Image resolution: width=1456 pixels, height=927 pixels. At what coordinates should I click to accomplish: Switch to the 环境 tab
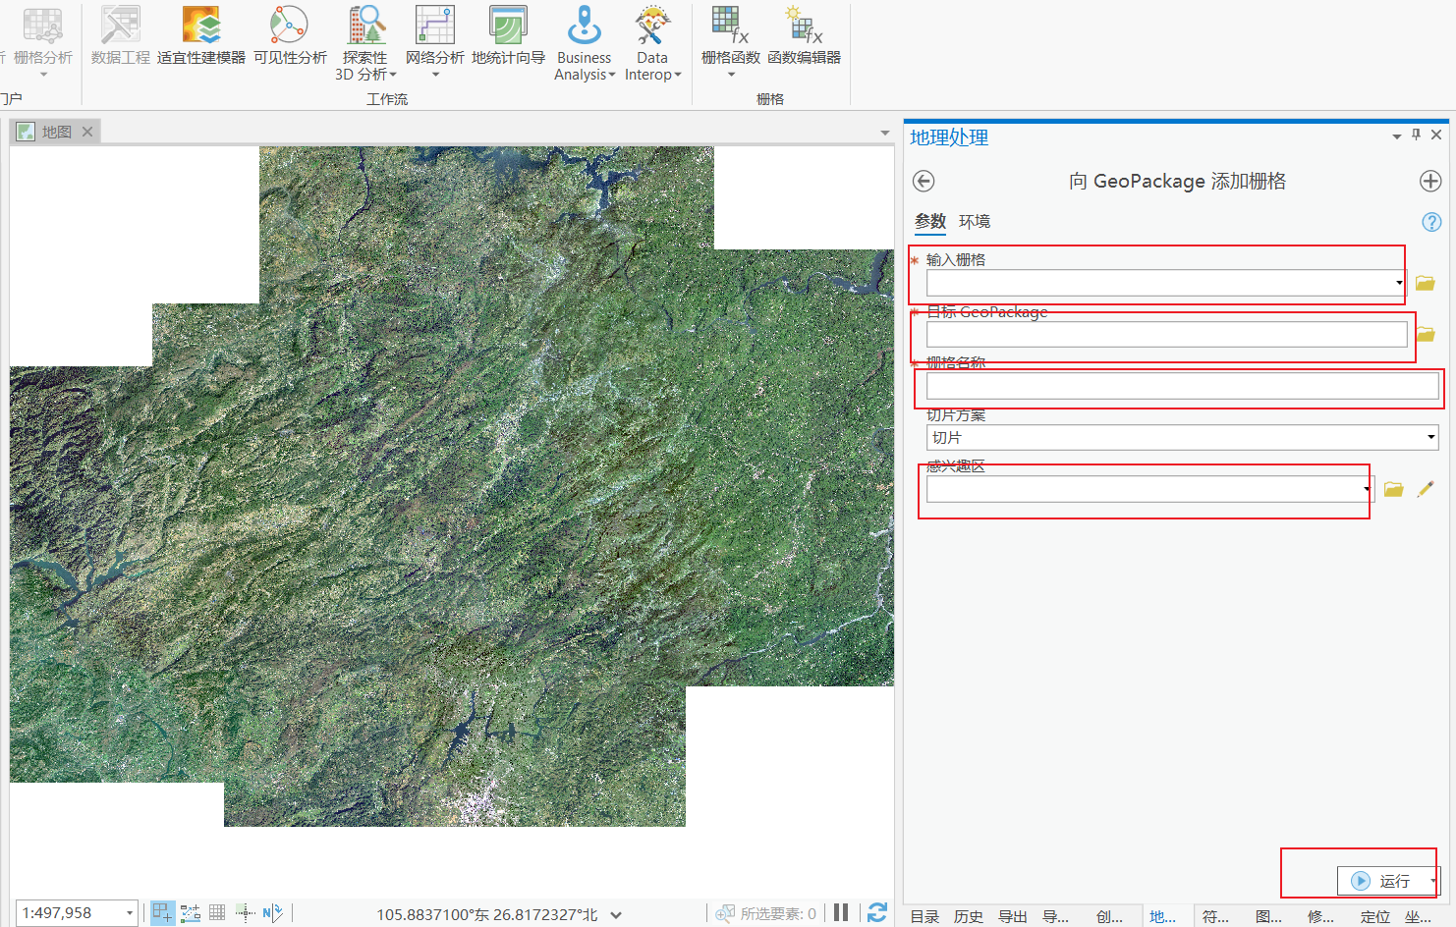(x=975, y=222)
